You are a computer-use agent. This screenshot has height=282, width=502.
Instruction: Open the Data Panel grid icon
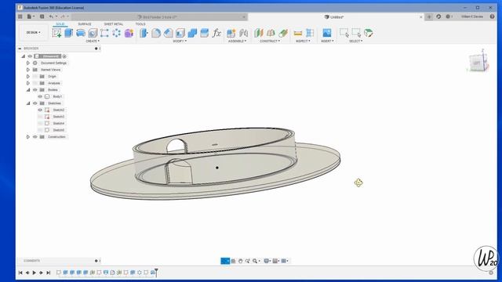coord(20,16)
